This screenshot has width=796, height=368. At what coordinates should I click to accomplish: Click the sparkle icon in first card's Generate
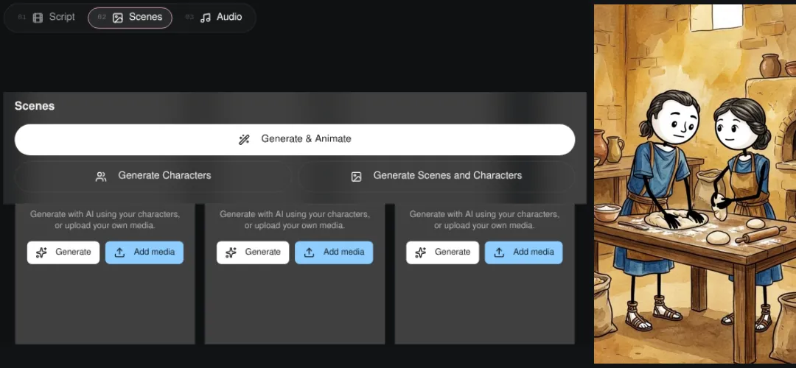(41, 252)
